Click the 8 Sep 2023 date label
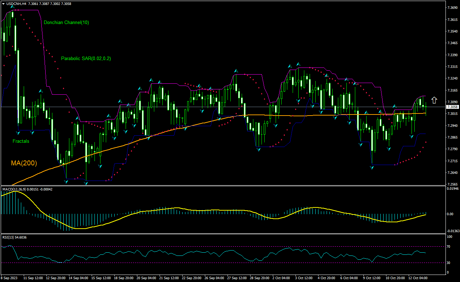Image resolution: width=460 pixels, height=282 pixels. tap(10, 278)
